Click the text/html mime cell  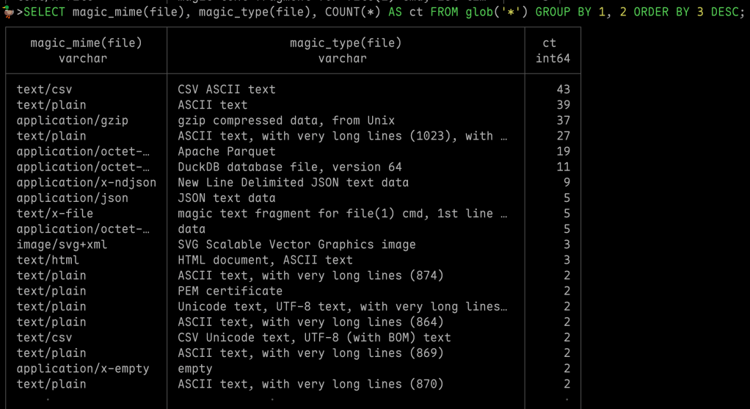(48, 260)
